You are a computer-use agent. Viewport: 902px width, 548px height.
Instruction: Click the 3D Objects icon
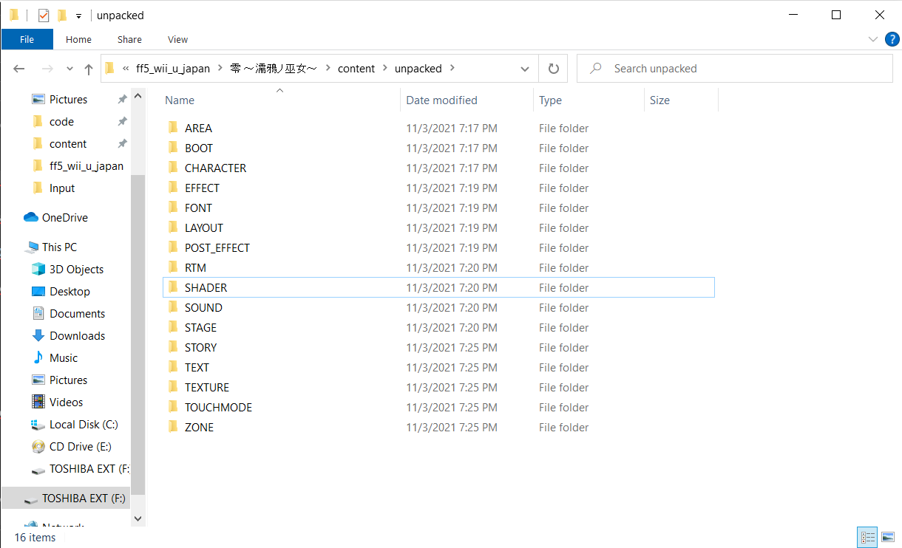click(38, 269)
